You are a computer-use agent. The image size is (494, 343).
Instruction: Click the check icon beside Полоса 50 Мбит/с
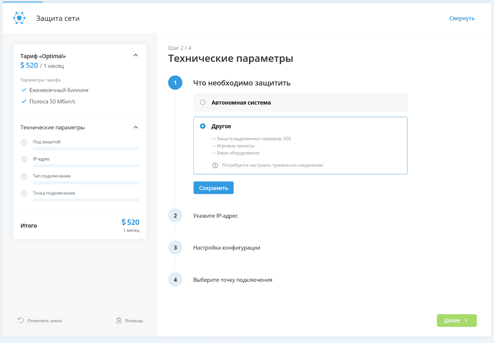click(24, 102)
